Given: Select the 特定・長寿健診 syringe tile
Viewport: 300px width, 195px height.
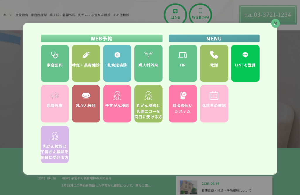Looking at the screenshot, I should coord(86,63).
